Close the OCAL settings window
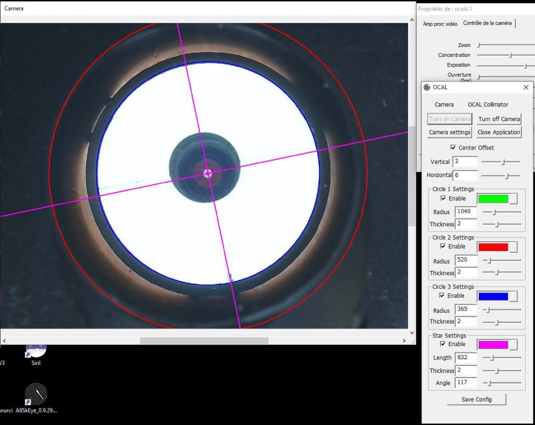 526,87
